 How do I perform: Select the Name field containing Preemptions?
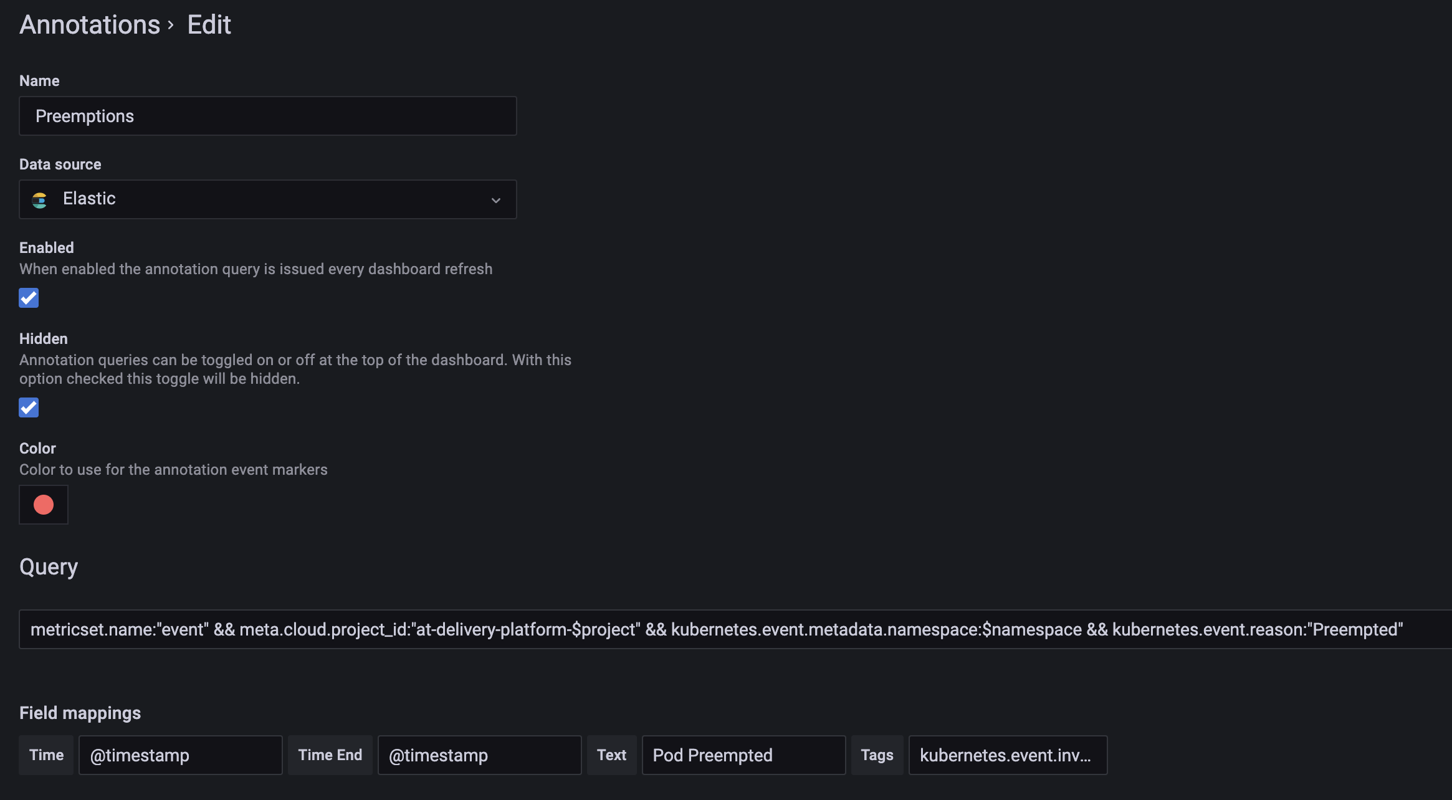click(x=268, y=115)
